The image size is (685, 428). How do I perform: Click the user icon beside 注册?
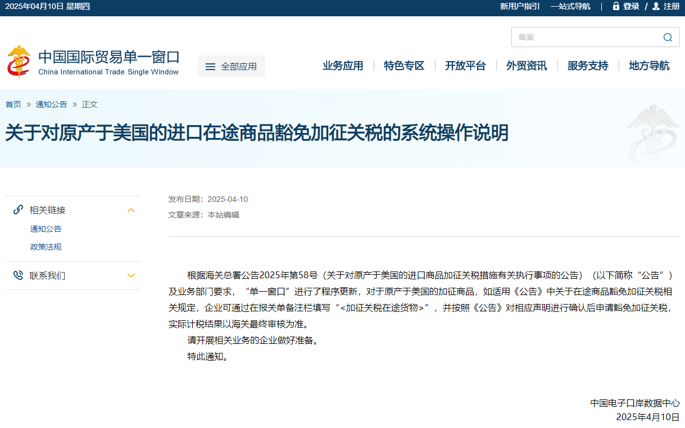(656, 6)
